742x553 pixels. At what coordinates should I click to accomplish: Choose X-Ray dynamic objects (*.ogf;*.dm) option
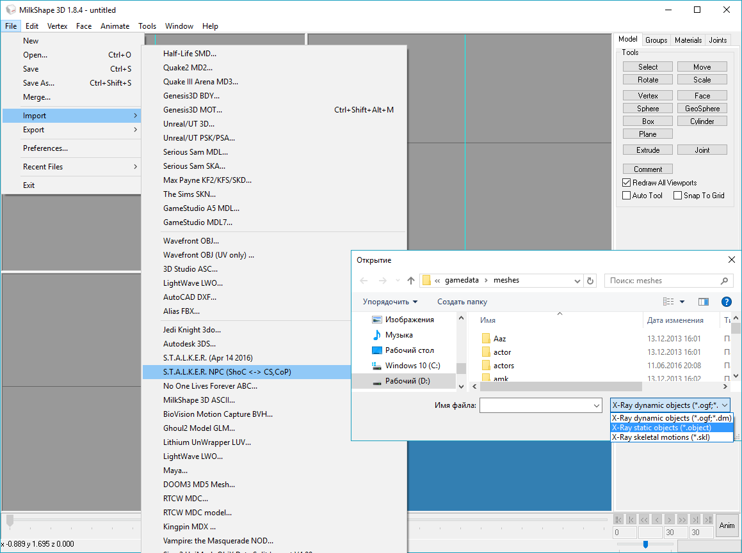click(672, 418)
